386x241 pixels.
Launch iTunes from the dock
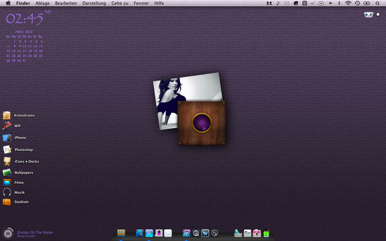(187, 233)
